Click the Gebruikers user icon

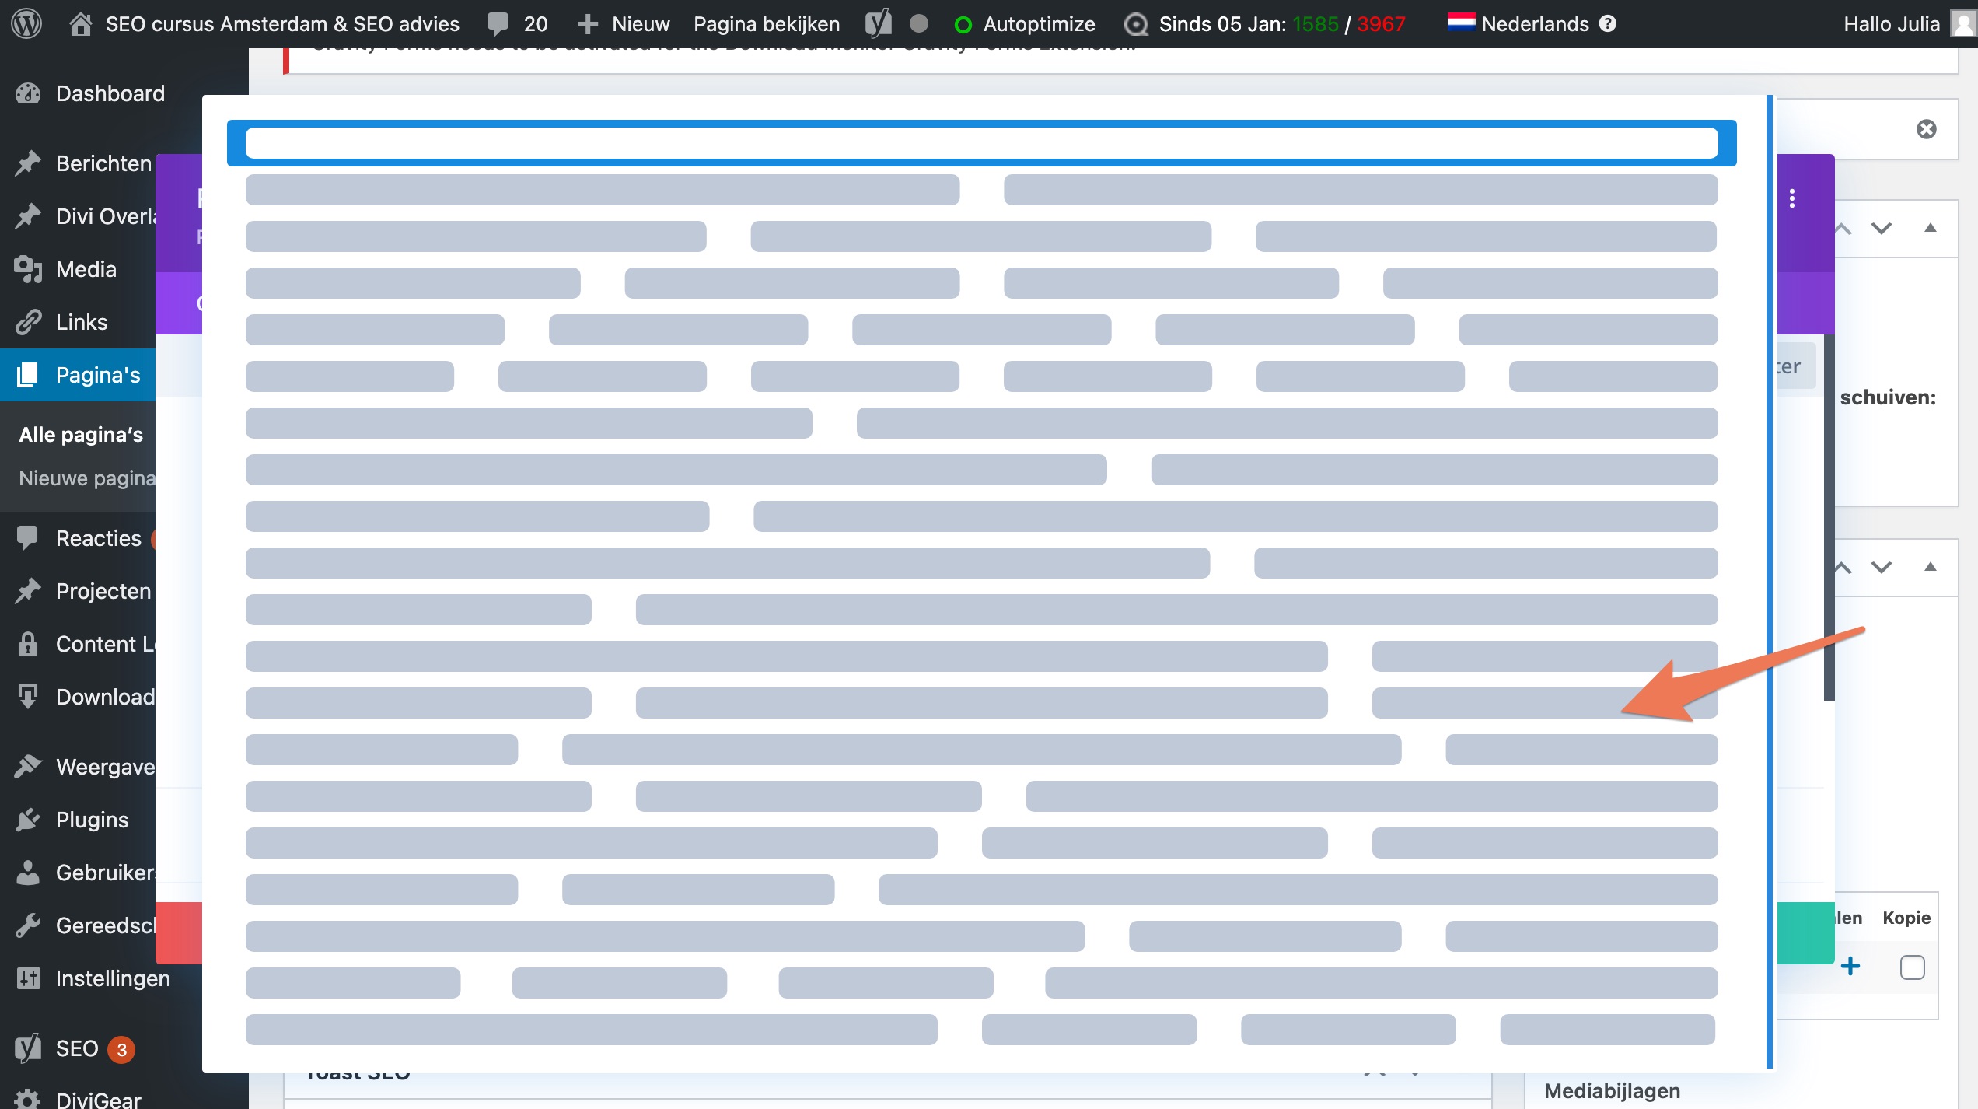(x=28, y=873)
